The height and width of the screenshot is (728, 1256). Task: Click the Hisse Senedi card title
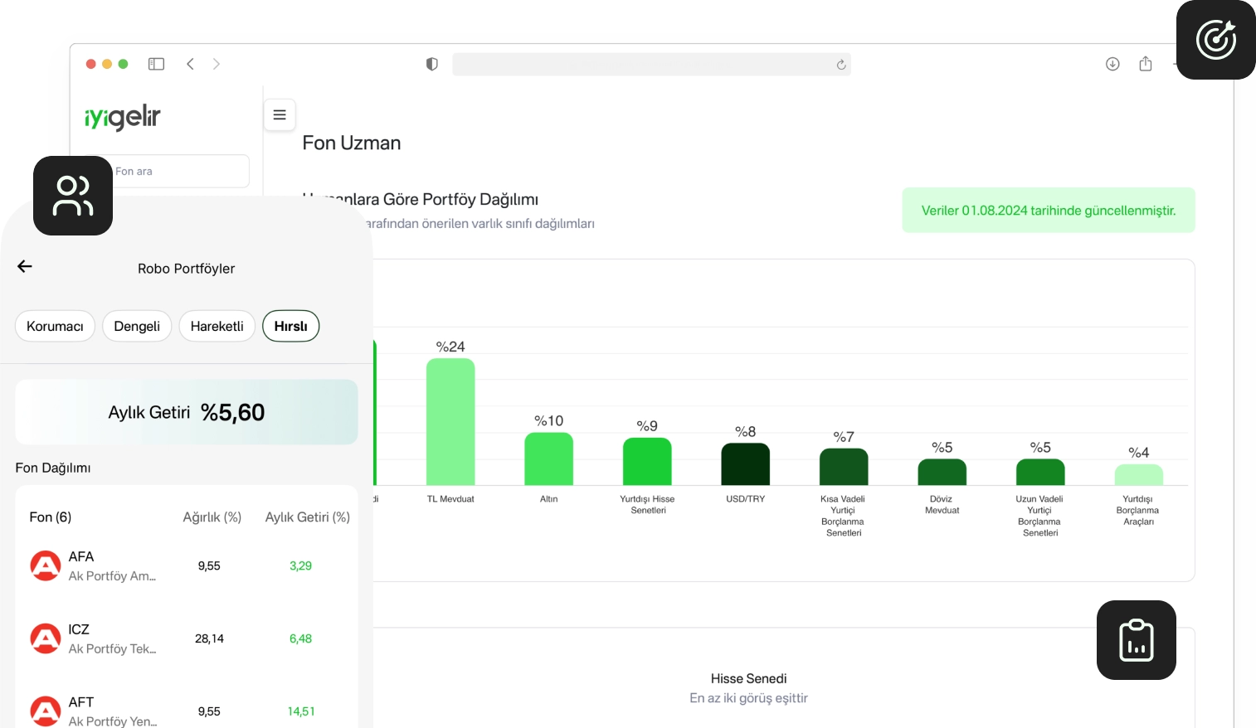coord(748,678)
